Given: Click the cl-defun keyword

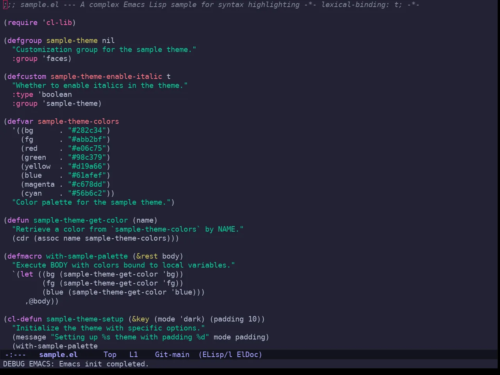Looking at the screenshot, I should coord(25,319).
